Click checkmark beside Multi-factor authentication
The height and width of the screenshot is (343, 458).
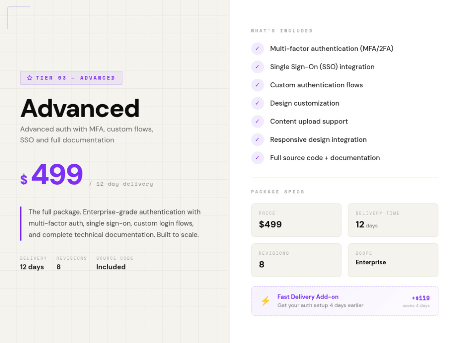257,48
